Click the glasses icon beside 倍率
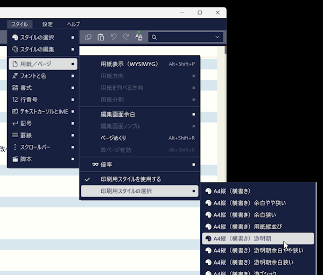The image size is (323, 275). tap(95, 164)
